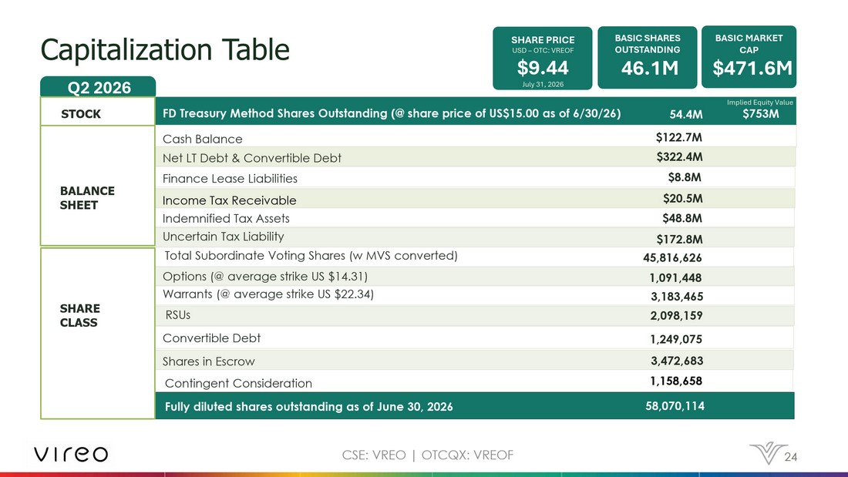Click the Q2 2026 tab label
Screen dimensions: 848x477
(99, 87)
